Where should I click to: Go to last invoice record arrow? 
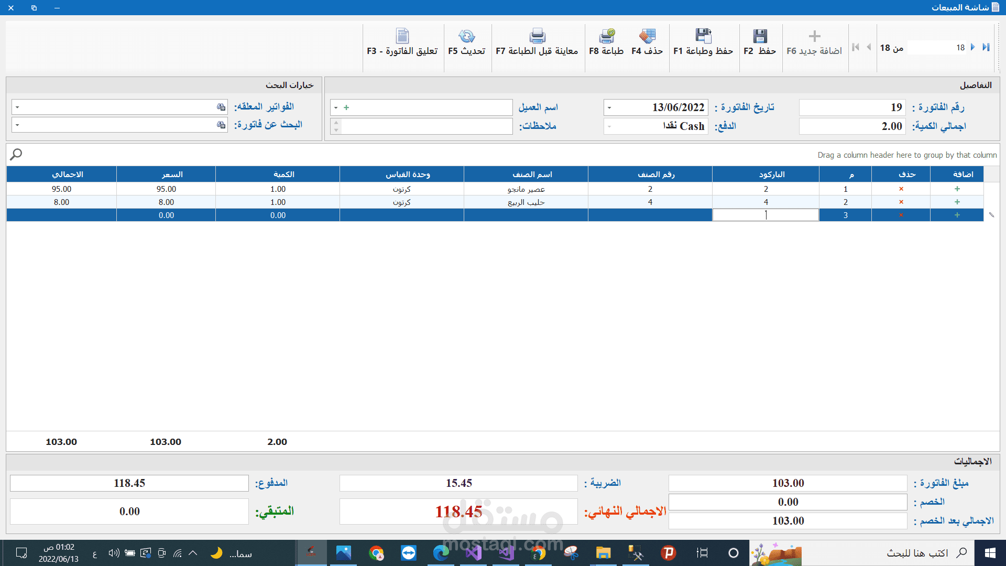(986, 47)
